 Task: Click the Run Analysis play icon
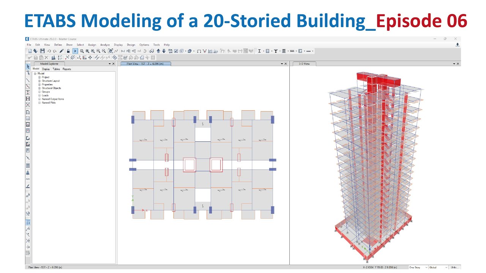coord(75,51)
